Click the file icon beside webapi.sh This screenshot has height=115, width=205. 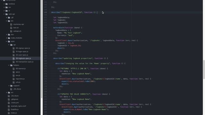tap(11, 31)
